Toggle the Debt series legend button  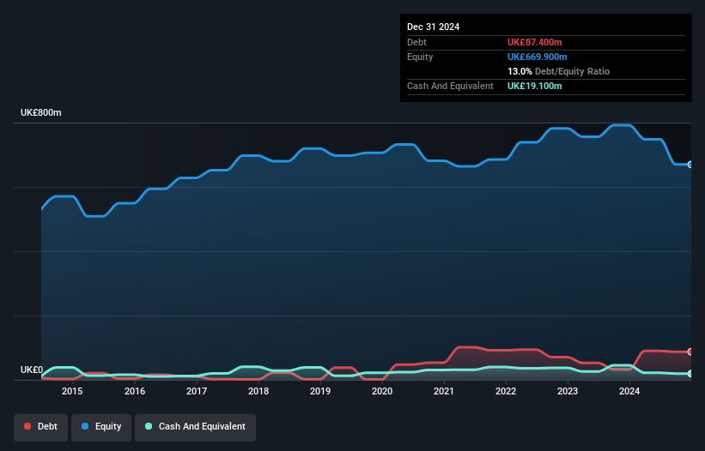(x=41, y=427)
